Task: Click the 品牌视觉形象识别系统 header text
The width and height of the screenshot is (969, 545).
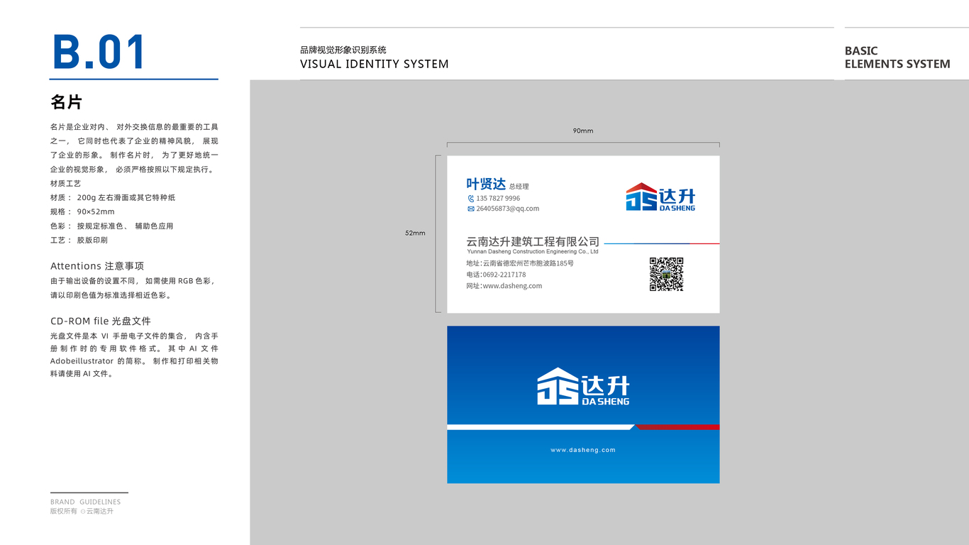Action: 343,50
